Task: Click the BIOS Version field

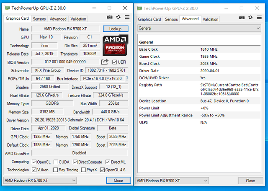Action: (x=65, y=62)
